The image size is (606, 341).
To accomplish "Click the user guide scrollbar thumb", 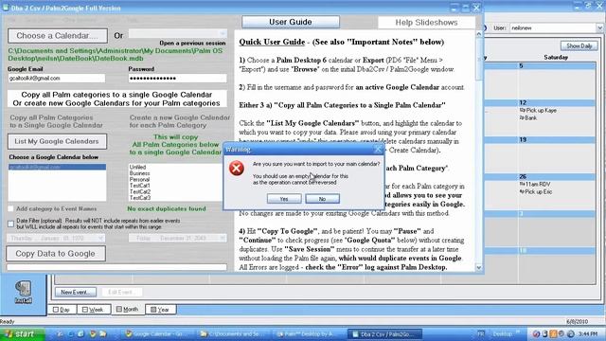I will click(479, 59).
